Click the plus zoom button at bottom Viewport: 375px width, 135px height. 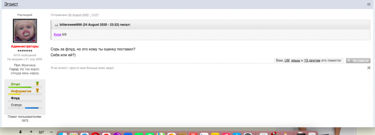click(x=31, y=132)
